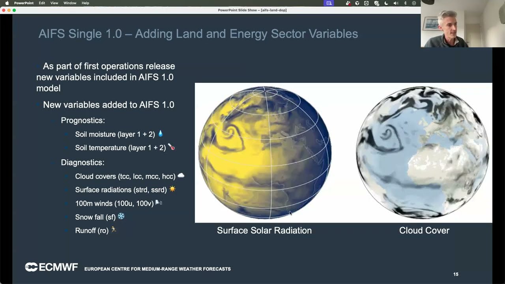Click 'Soil temperature (layer 1 + 2)' text
This screenshot has height=284, width=505.
tap(121, 148)
